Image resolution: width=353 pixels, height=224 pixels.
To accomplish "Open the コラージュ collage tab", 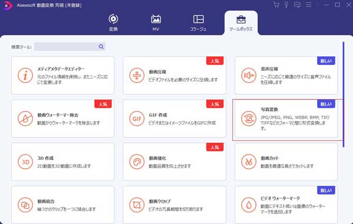I will click(198, 23).
